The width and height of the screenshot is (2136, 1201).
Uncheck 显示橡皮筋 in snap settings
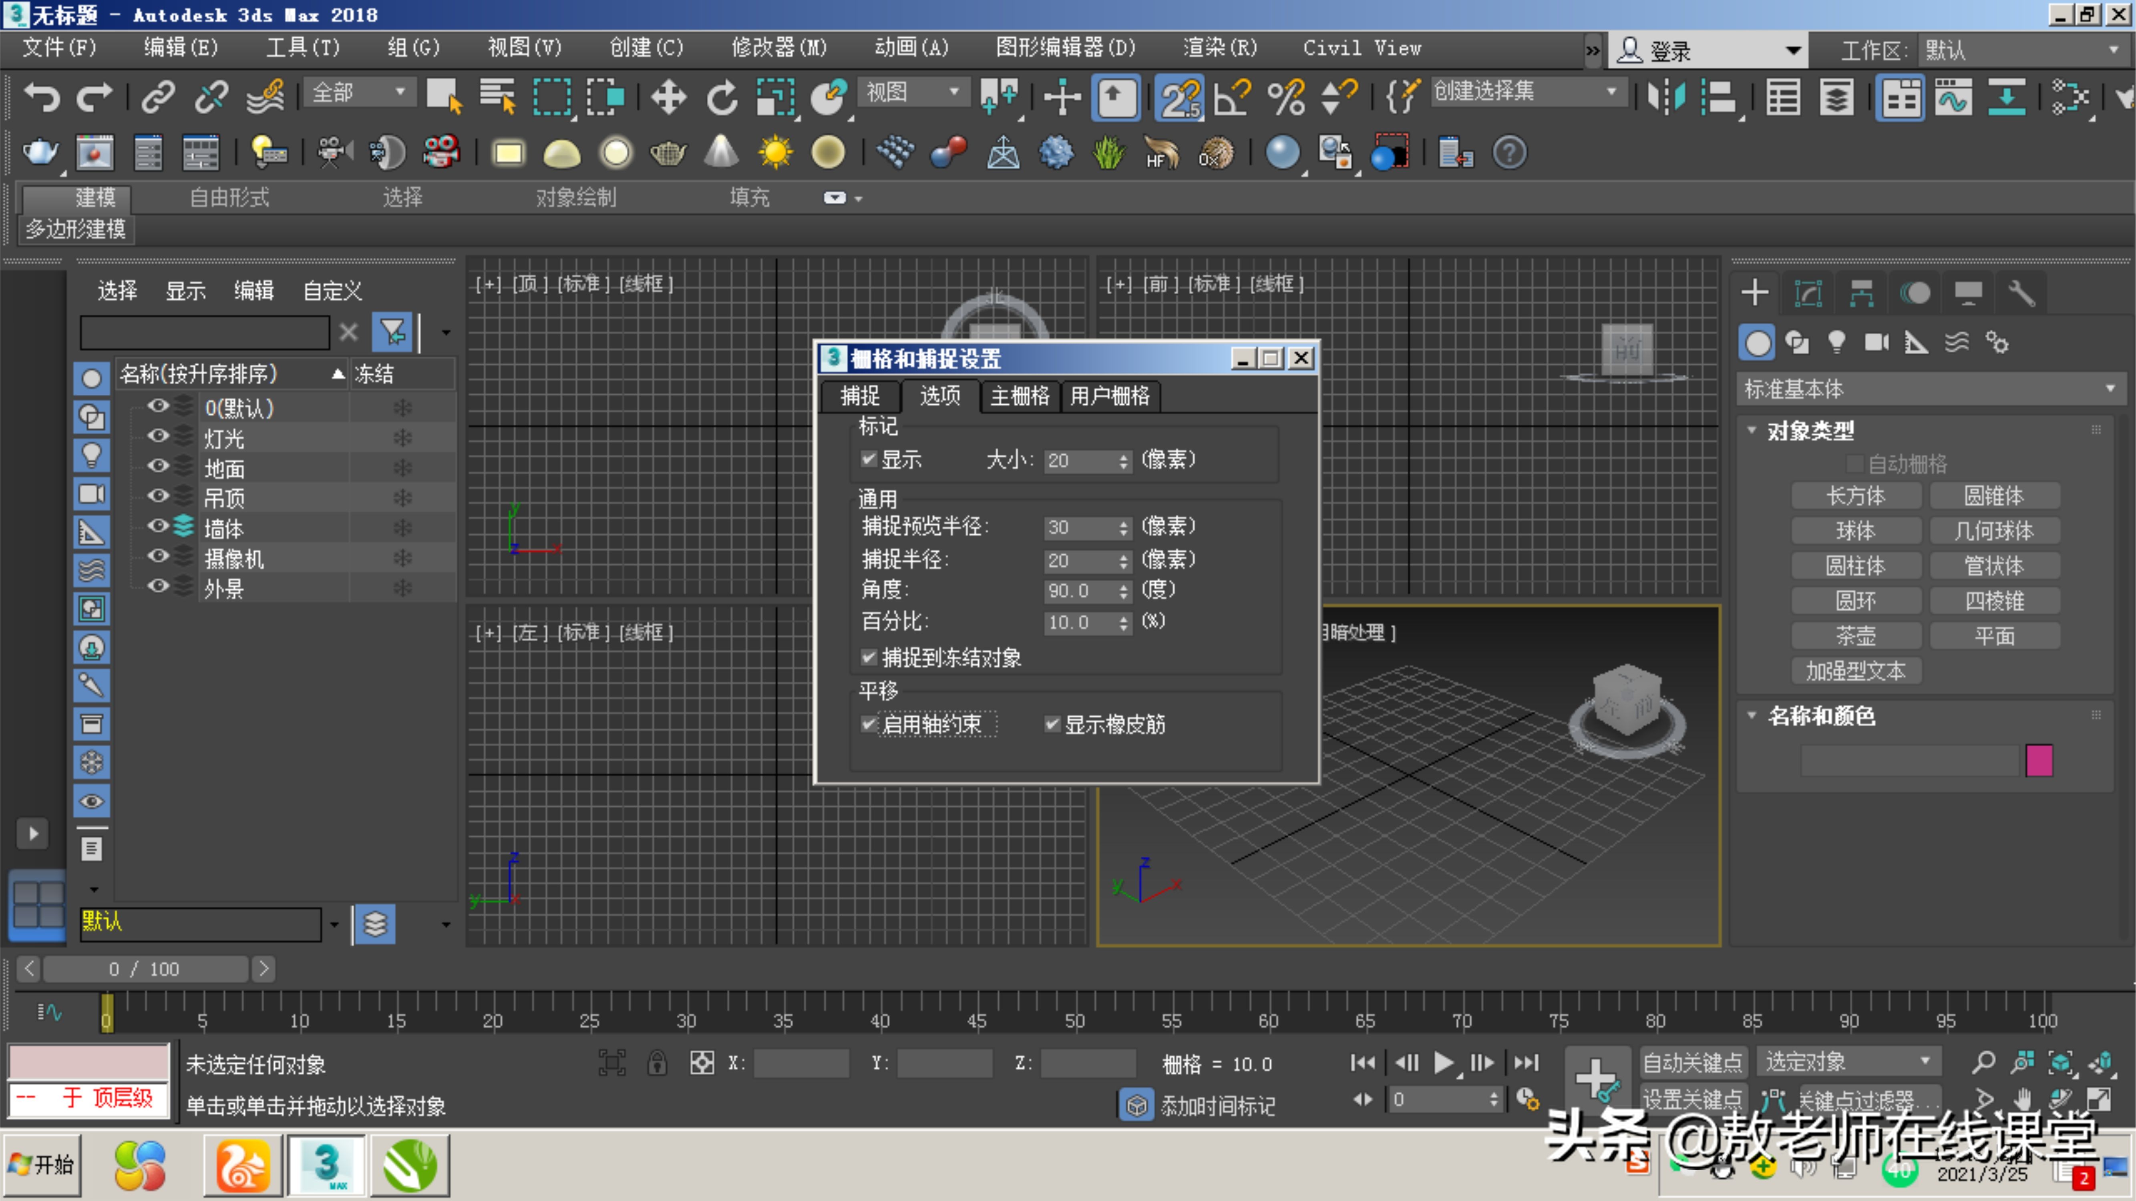[x=1052, y=725]
